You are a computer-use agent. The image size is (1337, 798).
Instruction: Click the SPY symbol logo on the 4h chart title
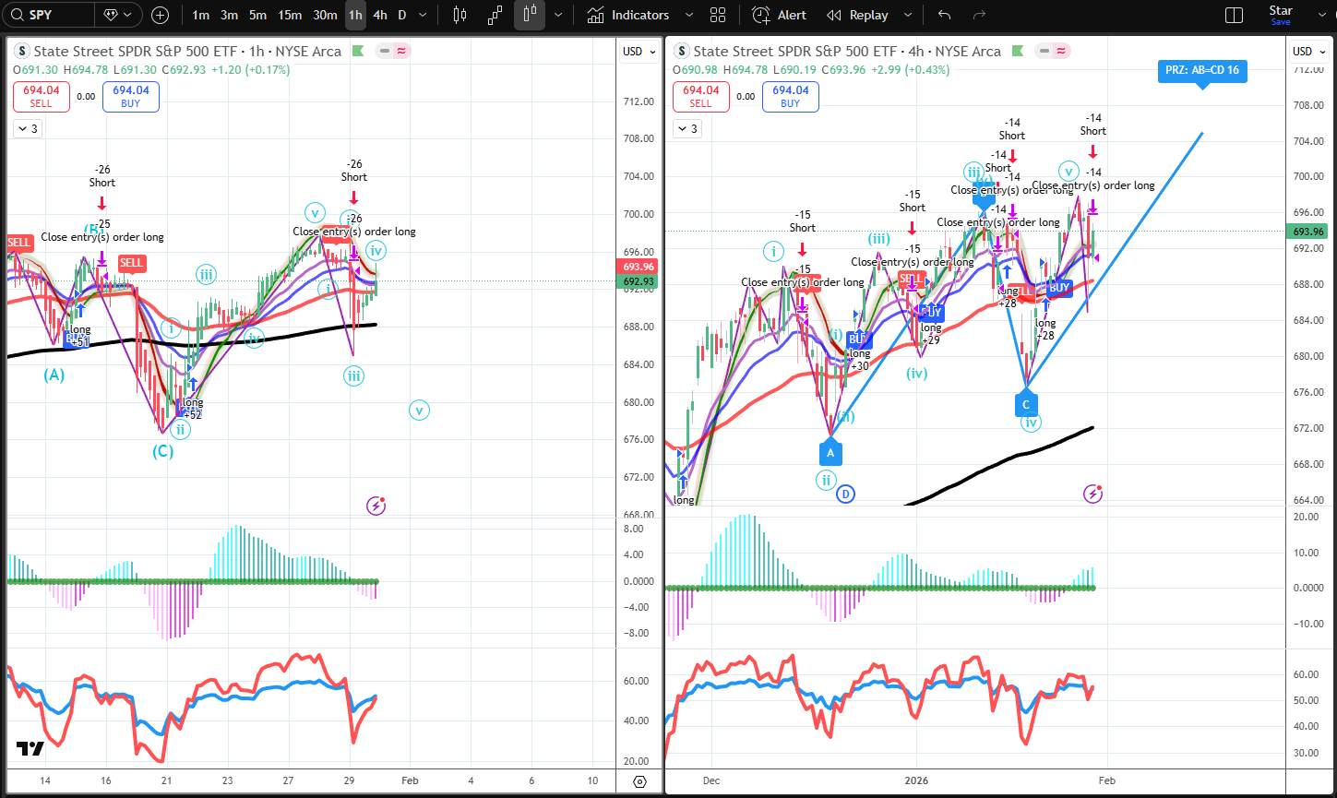coord(682,52)
